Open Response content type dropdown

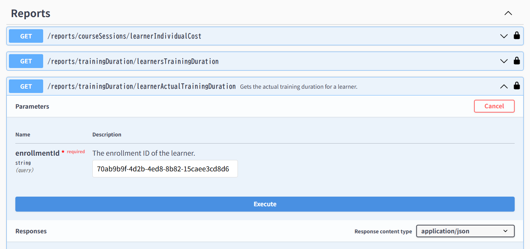465,231
